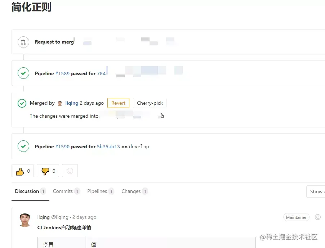Image resolution: width=325 pixels, height=248 pixels.
Task: Add emoji reaction to liqing's comment
Action: [x=318, y=217]
